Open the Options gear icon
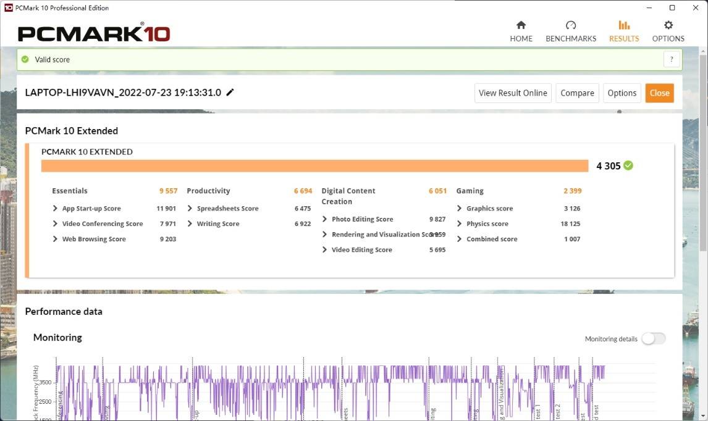This screenshot has width=708, height=421. pyautogui.click(x=668, y=25)
